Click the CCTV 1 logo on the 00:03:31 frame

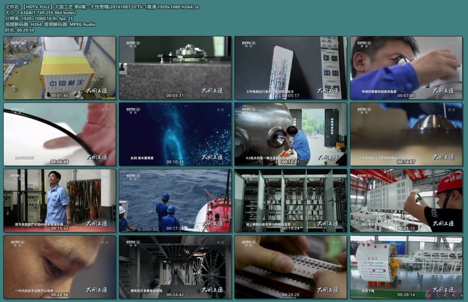point(133,44)
